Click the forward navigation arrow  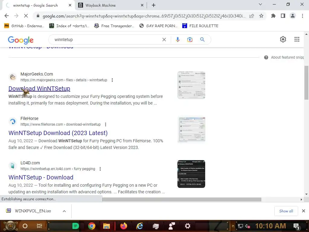pyautogui.click(x=16, y=16)
